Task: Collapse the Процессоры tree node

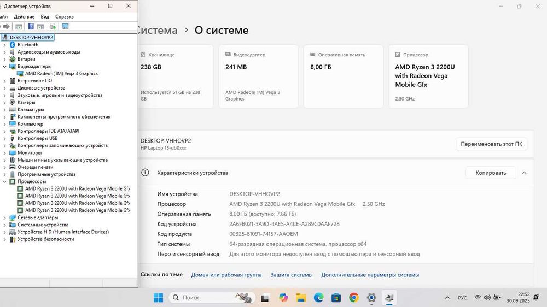Action: tap(4, 181)
